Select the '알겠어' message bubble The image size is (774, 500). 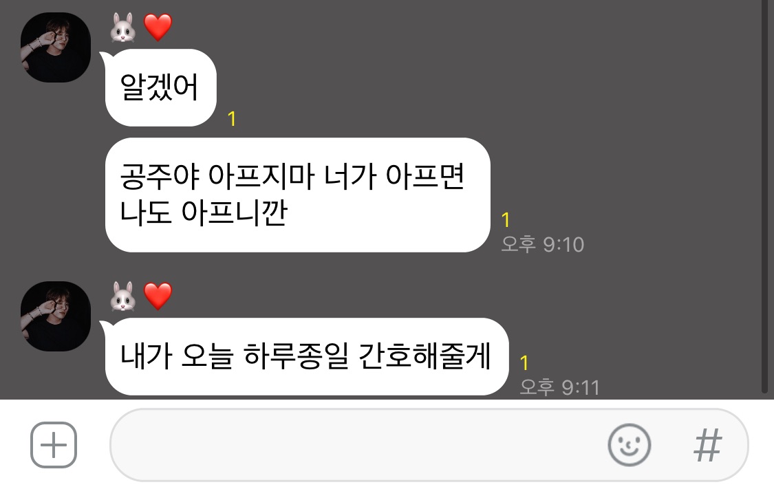pos(158,88)
